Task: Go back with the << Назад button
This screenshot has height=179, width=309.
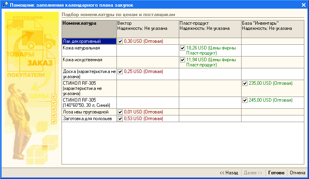Action: click(229, 173)
